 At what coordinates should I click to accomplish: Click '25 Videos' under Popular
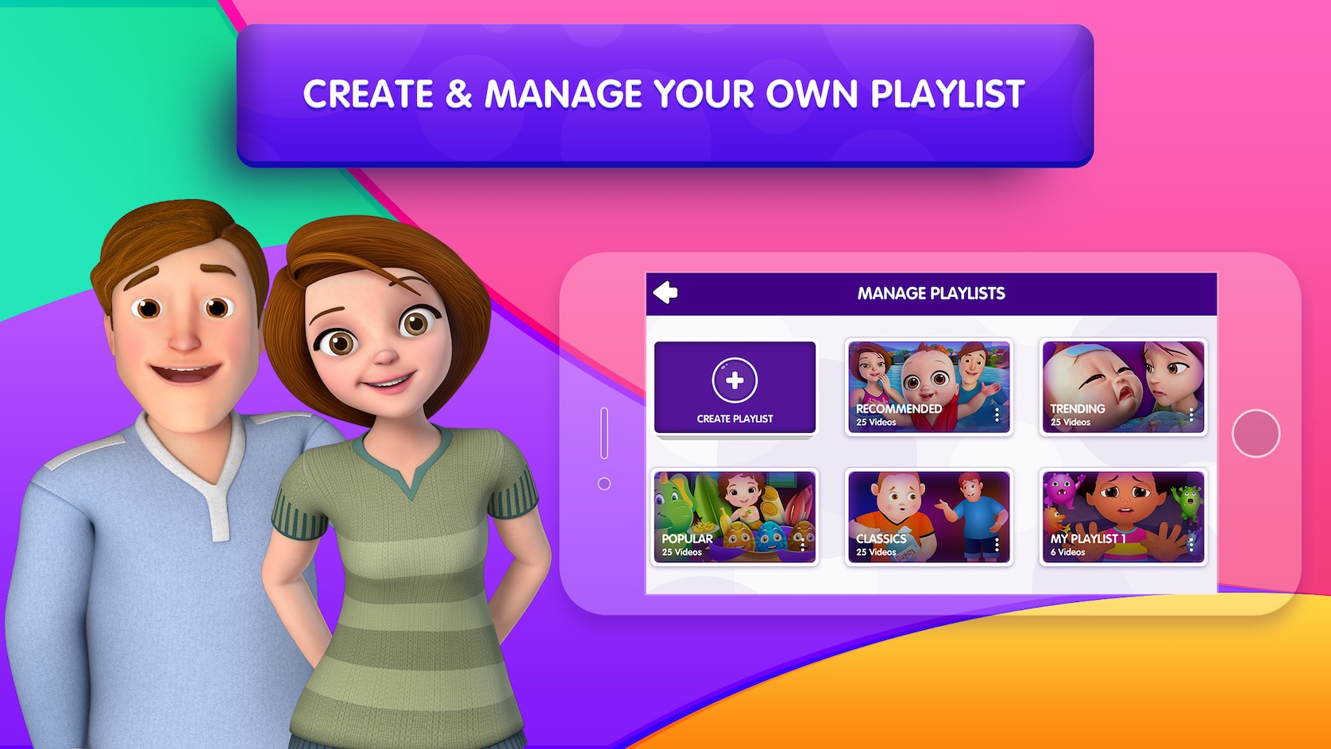682,552
